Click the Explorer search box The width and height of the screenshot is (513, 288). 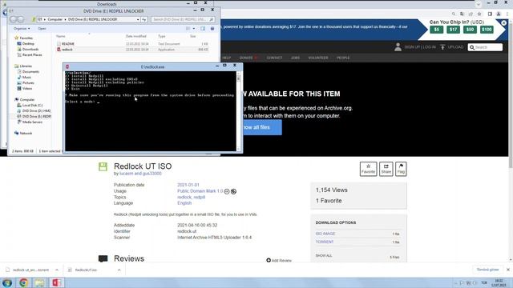coord(183,19)
